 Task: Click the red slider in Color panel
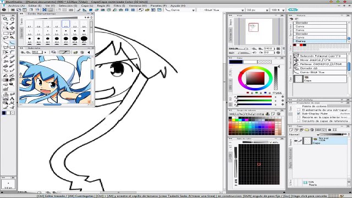point(254,97)
